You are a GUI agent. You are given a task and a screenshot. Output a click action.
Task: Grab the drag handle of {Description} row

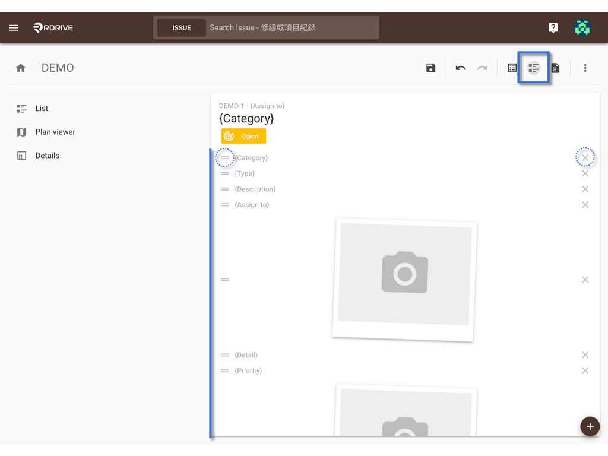coord(225,189)
